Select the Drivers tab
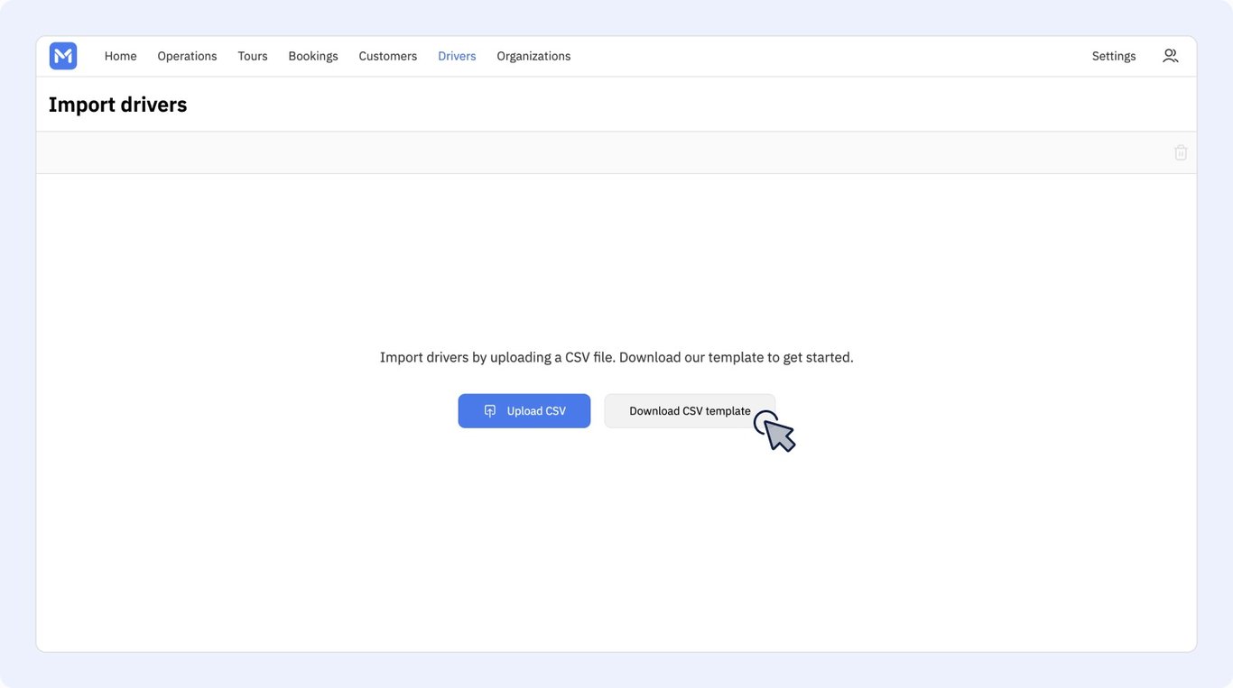1233x688 pixels. (457, 56)
